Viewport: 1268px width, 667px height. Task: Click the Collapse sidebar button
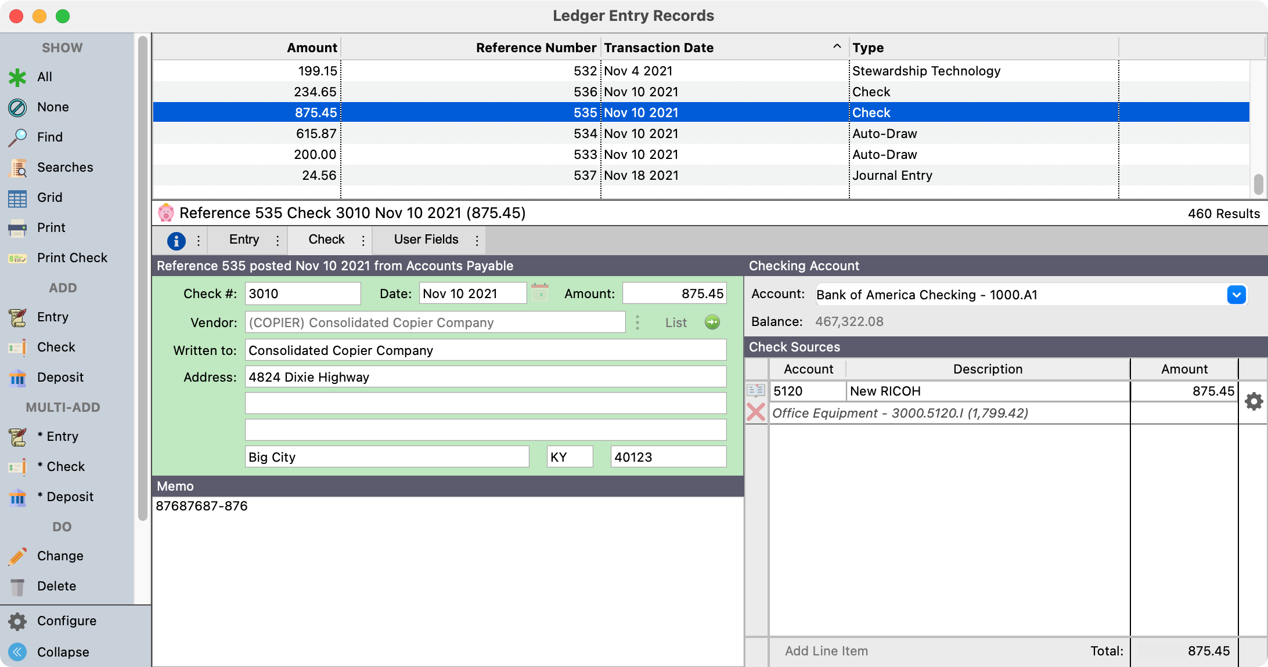click(x=17, y=652)
